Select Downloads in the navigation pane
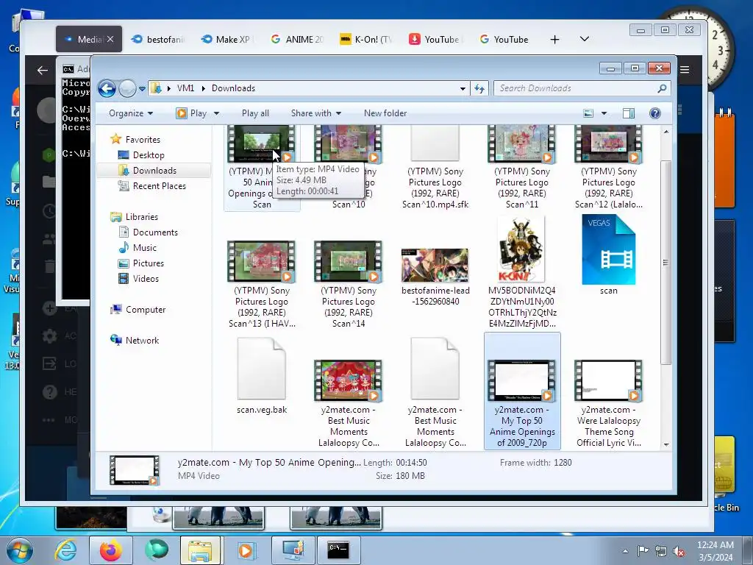The width and height of the screenshot is (753, 565). (x=154, y=171)
